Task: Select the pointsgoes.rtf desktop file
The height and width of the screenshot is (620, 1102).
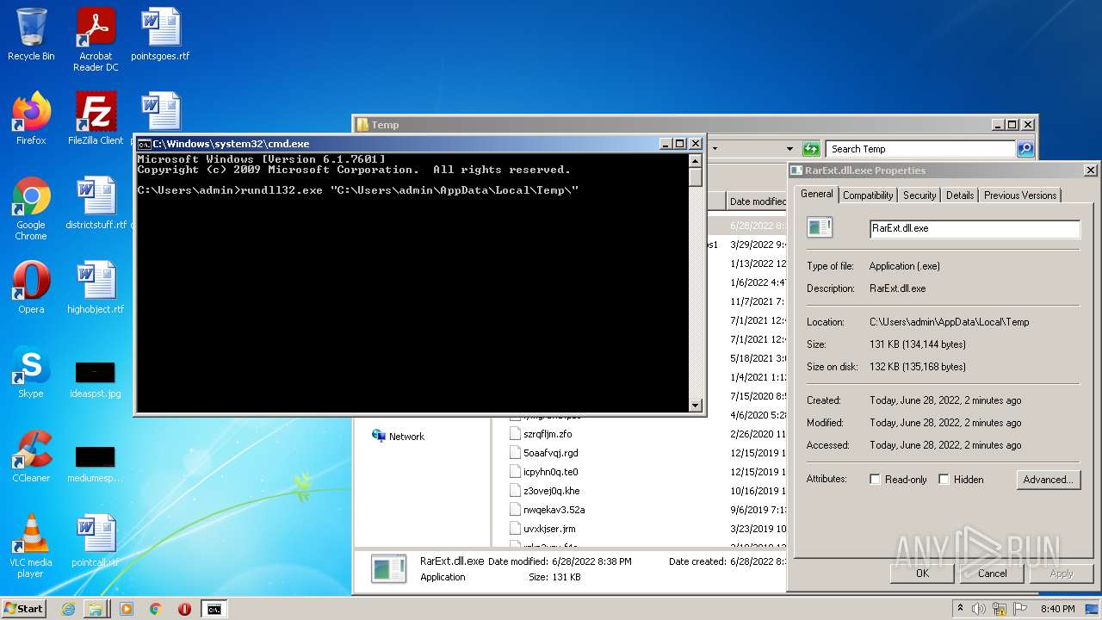Action: pos(160,34)
